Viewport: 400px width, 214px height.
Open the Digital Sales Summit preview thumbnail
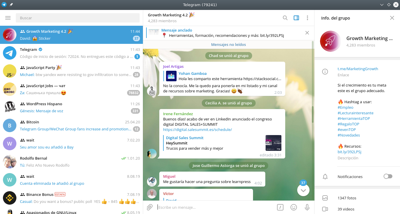coord(273,143)
